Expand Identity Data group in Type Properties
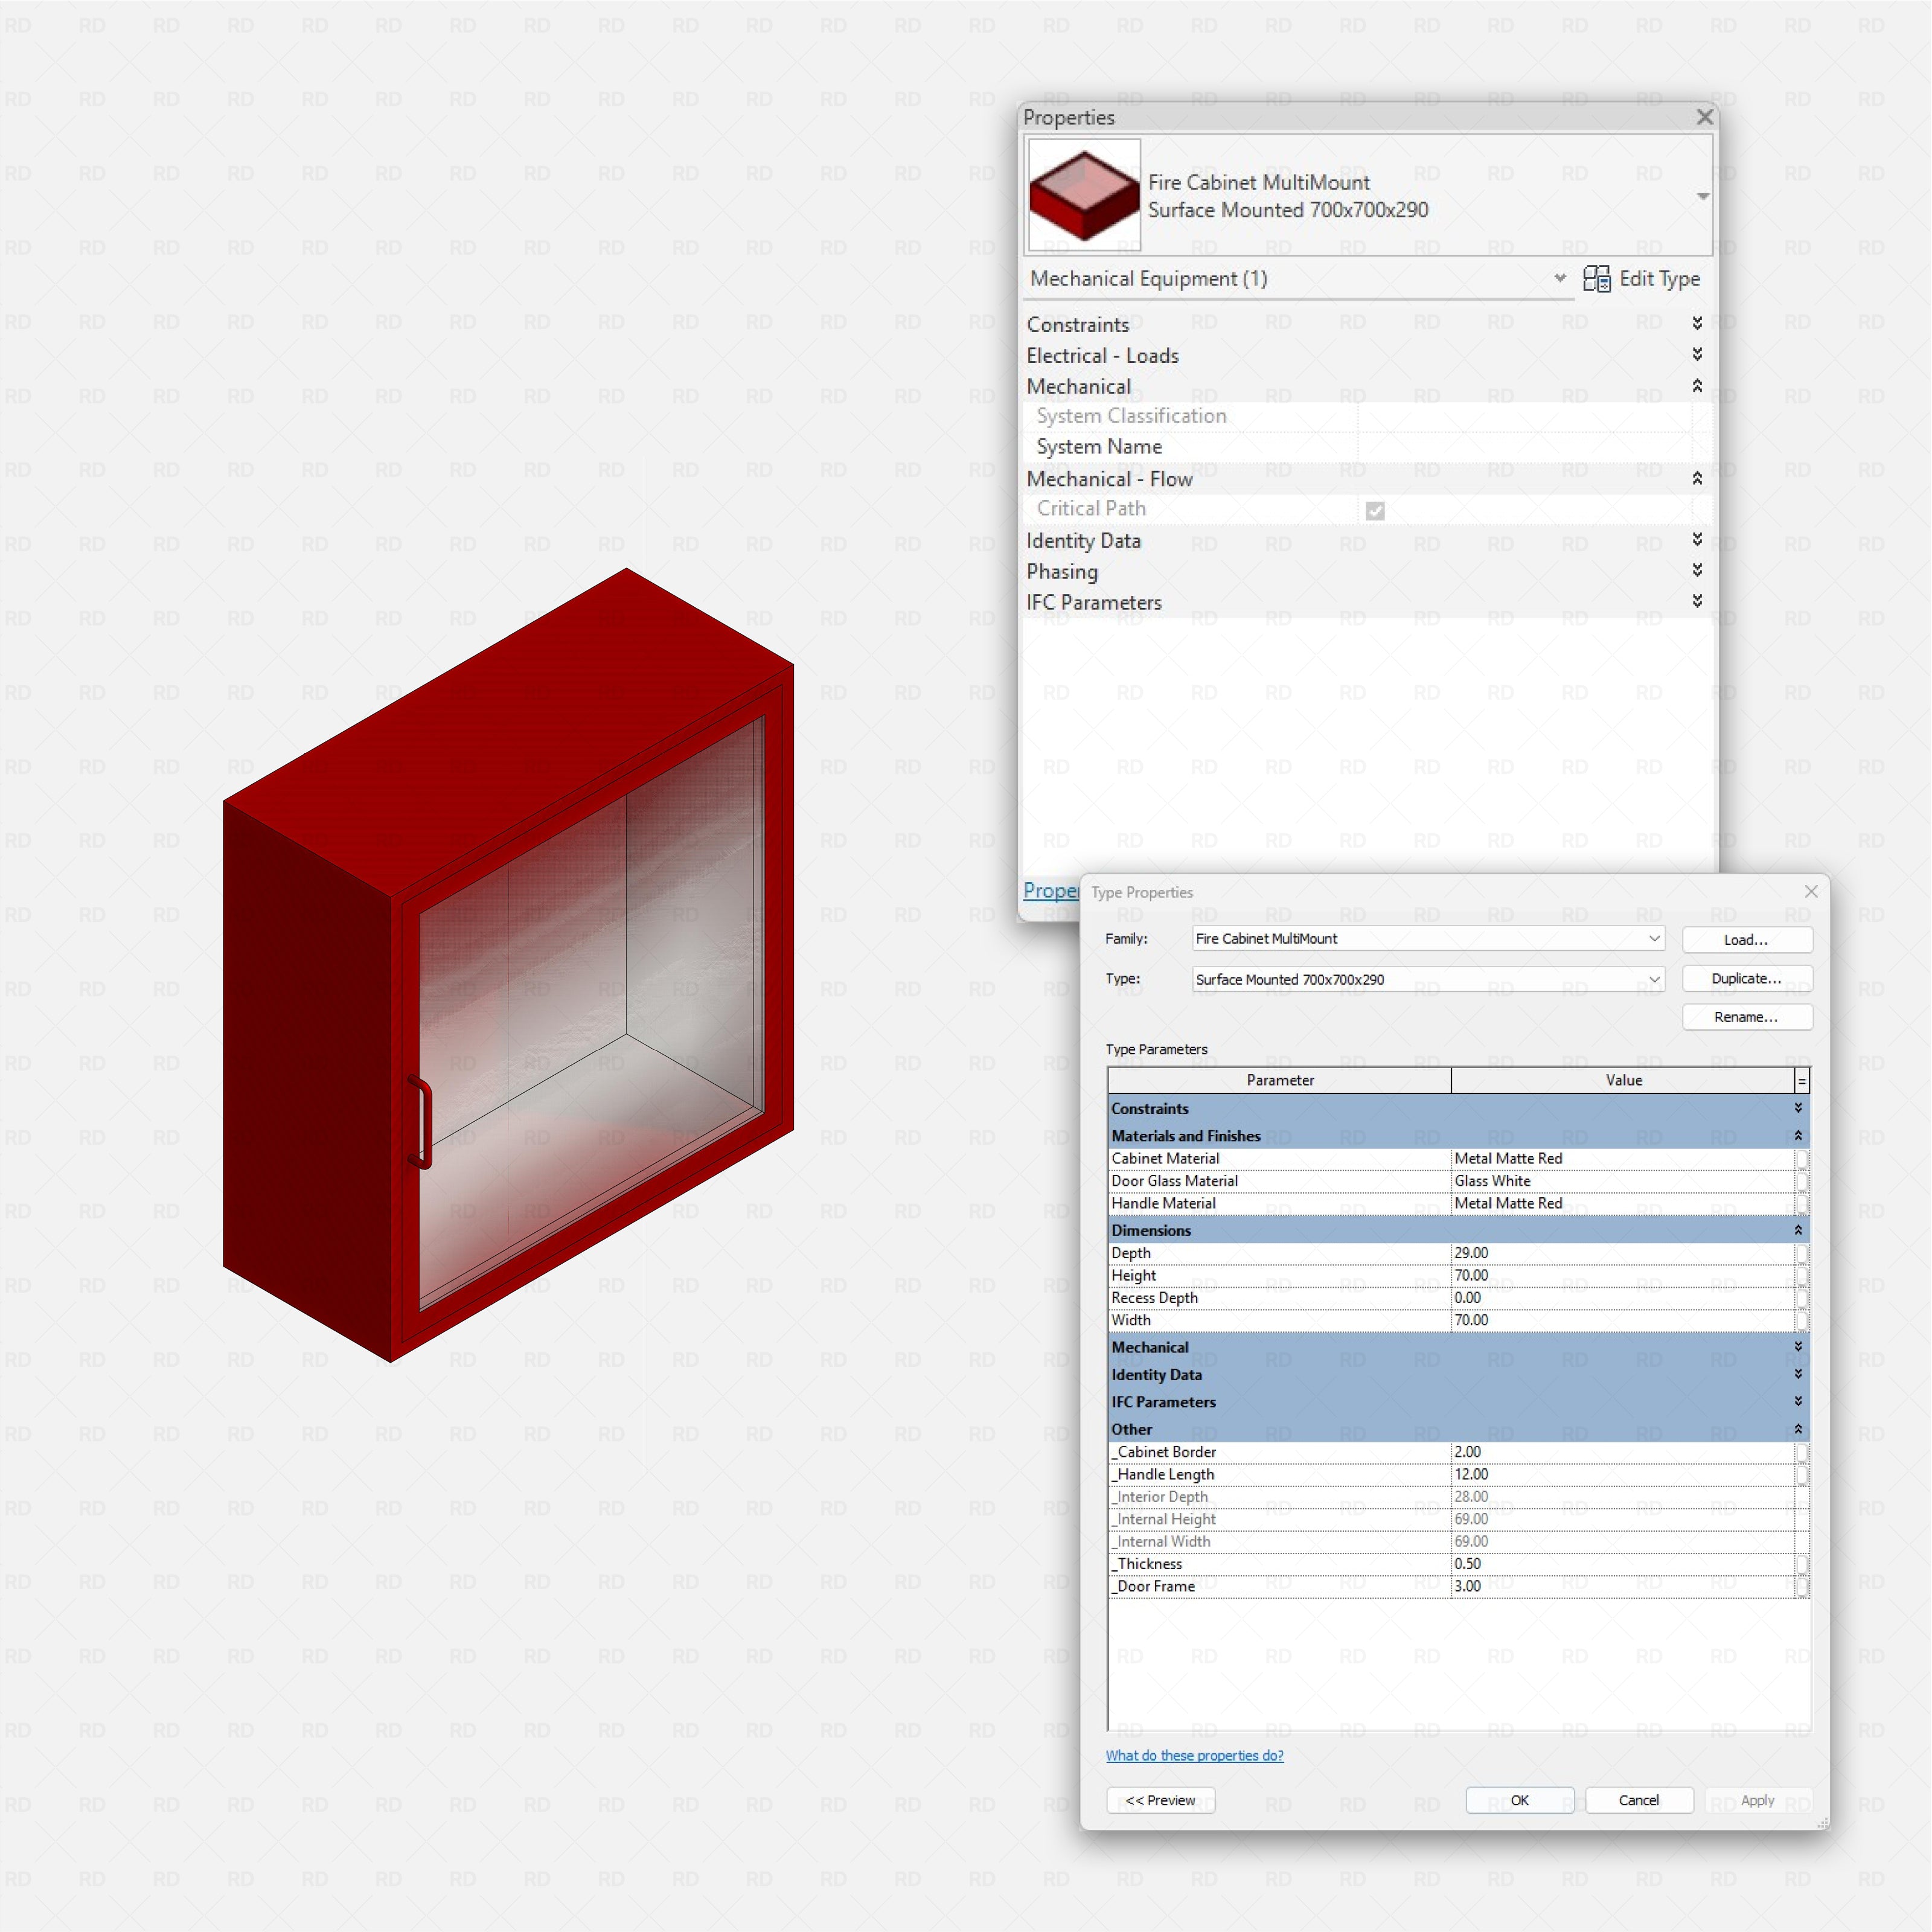The width and height of the screenshot is (1932, 1932). [1798, 1374]
